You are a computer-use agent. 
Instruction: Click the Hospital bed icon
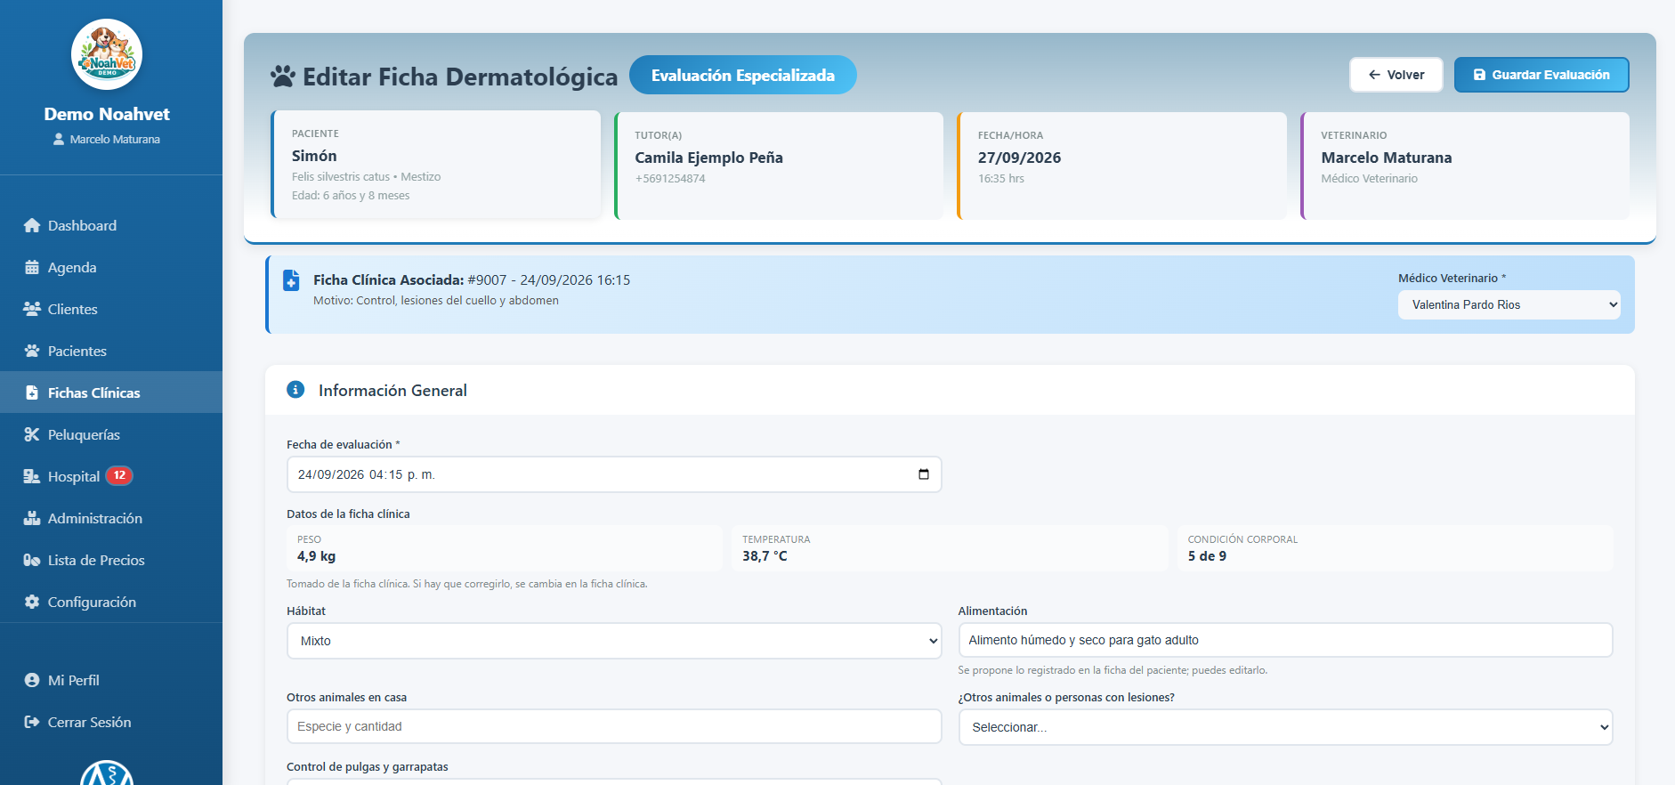tap(32, 476)
